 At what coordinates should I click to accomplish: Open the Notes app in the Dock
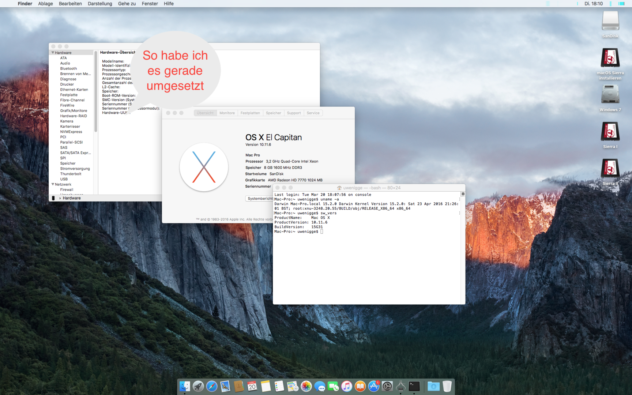click(266, 386)
